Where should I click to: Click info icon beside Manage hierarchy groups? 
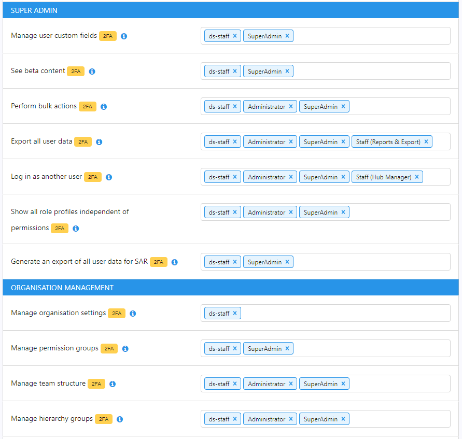click(x=120, y=419)
